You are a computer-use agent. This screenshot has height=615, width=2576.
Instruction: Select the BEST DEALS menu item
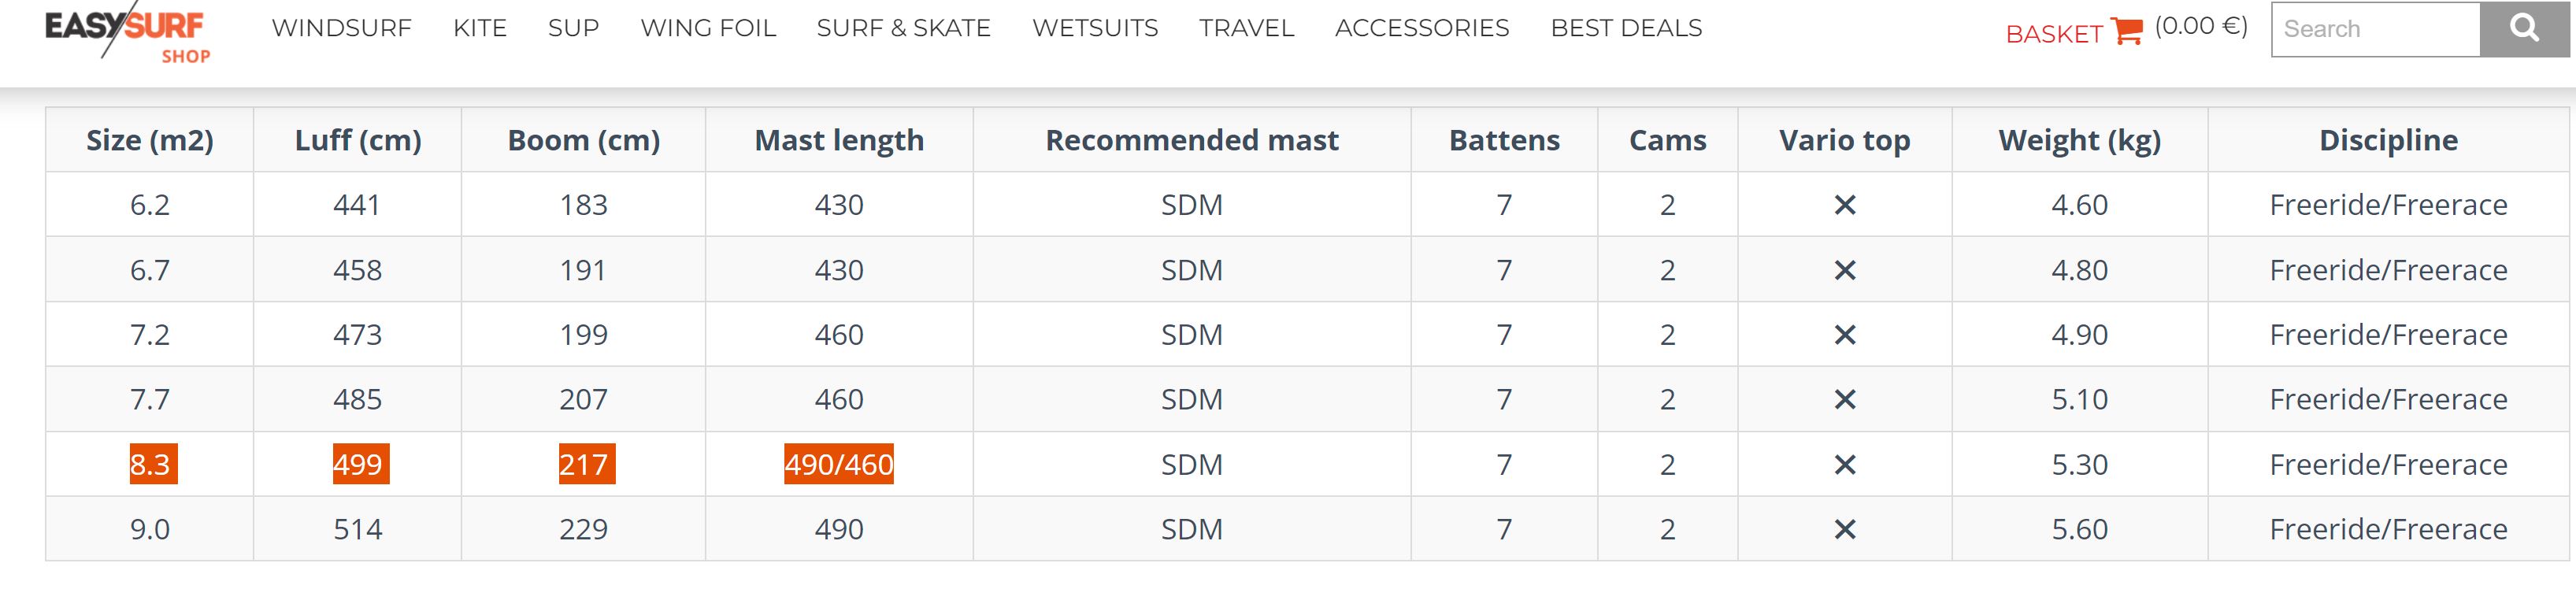(1626, 28)
